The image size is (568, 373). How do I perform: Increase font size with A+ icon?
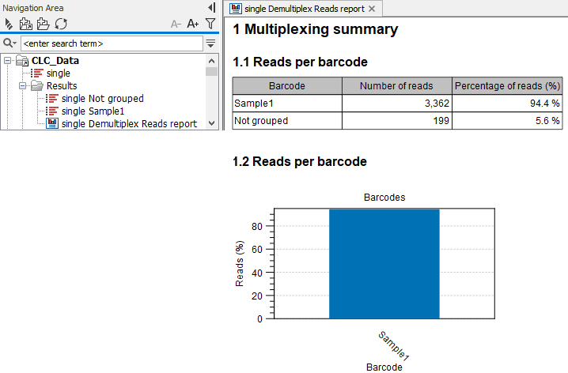coord(193,24)
